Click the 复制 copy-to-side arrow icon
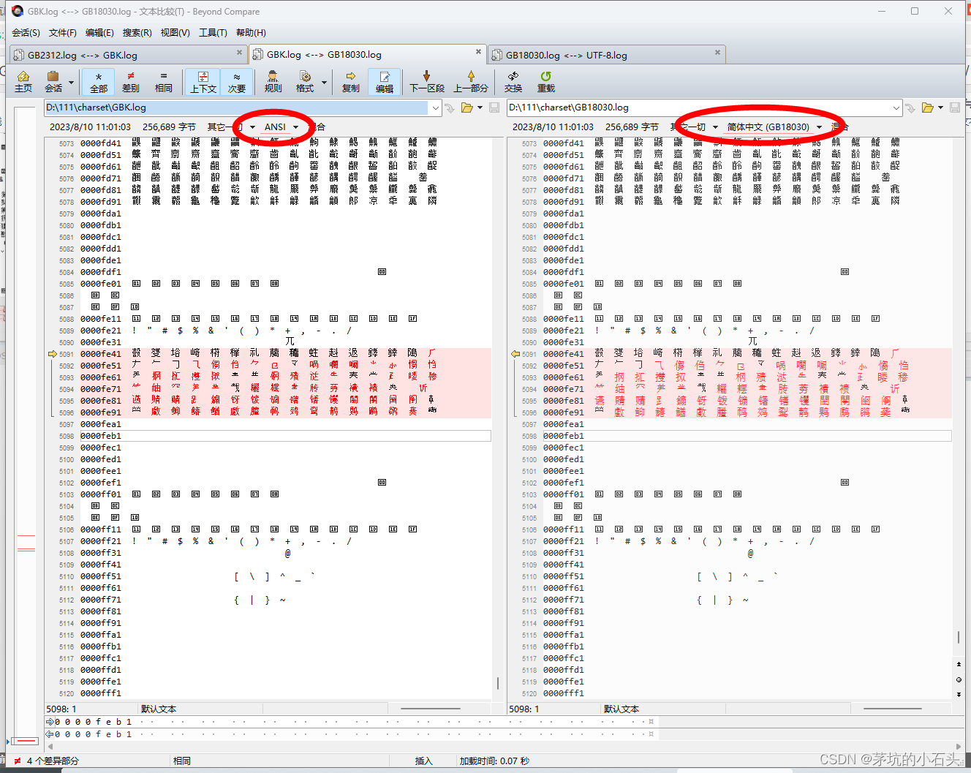The height and width of the screenshot is (773, 971). pyautogui.click(x=351, y=81)
